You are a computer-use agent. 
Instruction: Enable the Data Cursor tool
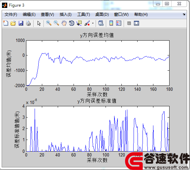79,23
